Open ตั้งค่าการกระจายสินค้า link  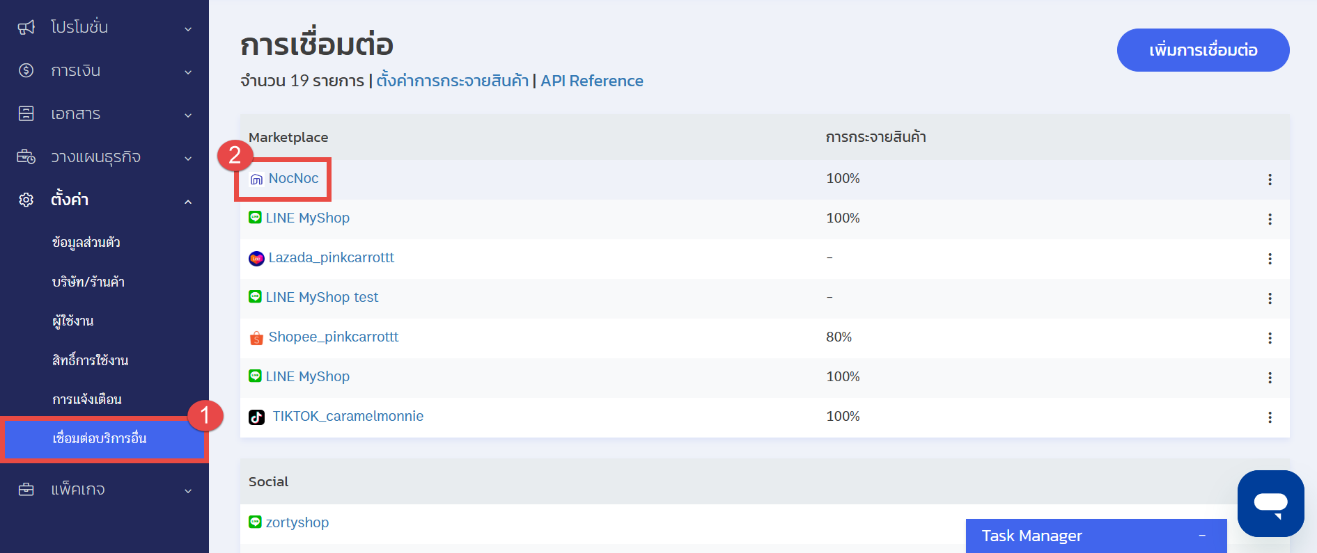coord(453,81)
